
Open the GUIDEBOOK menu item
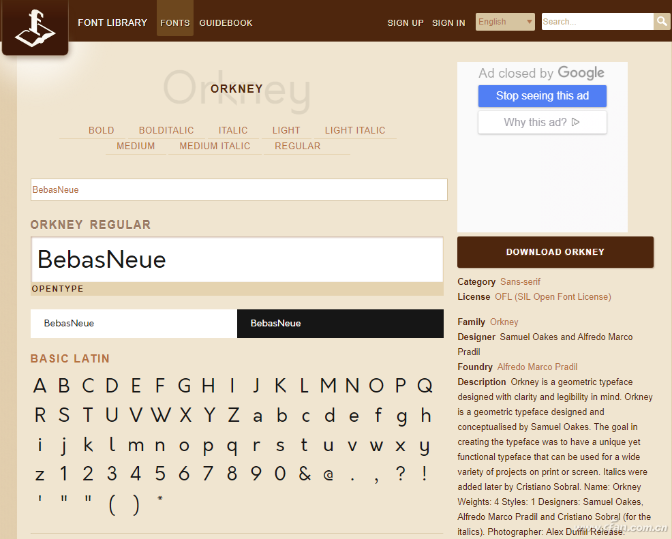point(226,22)
